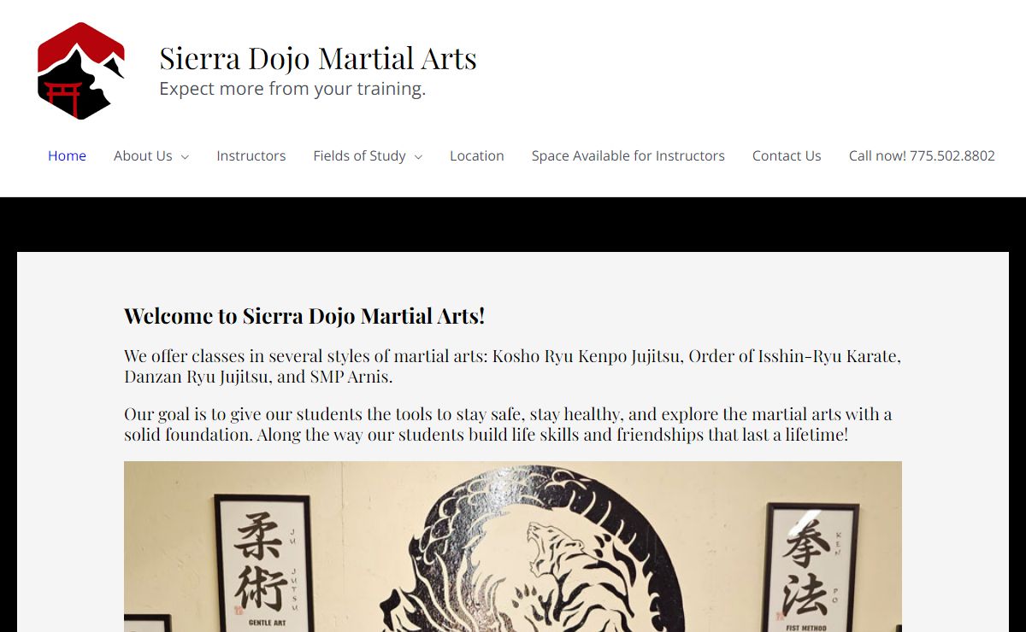Click the paragraph listing martial arts styles
Viewport: 1026px width, 632px height.
pos(512,366)
